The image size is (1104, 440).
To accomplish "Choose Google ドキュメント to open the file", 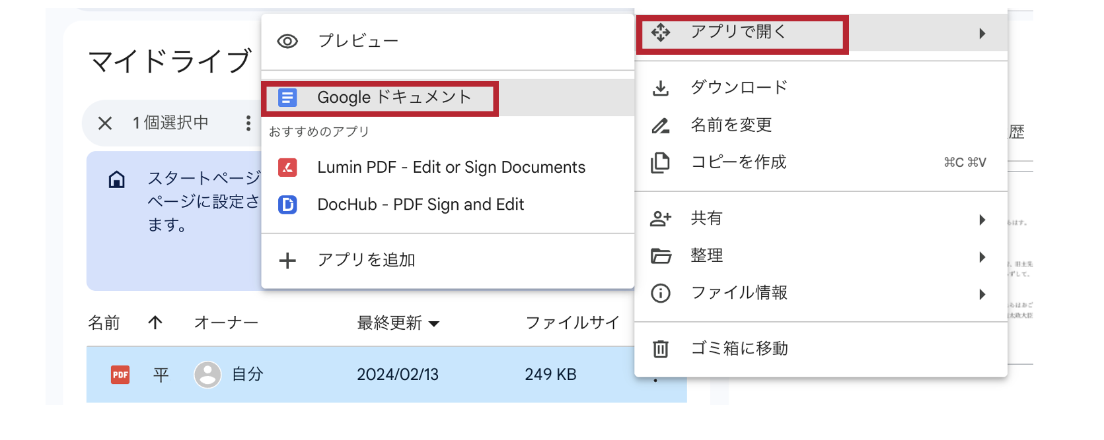I will pyautogui.click(x=448, y=98).
